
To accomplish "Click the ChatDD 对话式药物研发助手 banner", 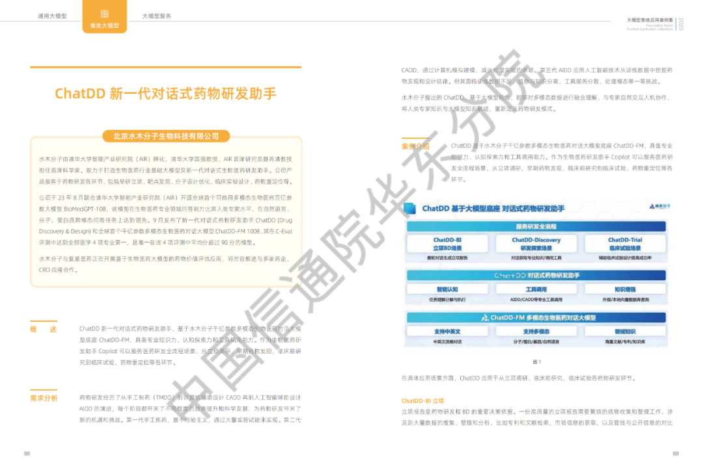I will [536, 275].
